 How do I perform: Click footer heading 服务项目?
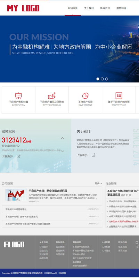77,242
